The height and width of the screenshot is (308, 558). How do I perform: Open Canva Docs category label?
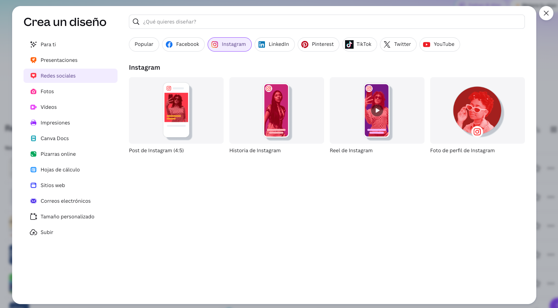tap(54, 138)
